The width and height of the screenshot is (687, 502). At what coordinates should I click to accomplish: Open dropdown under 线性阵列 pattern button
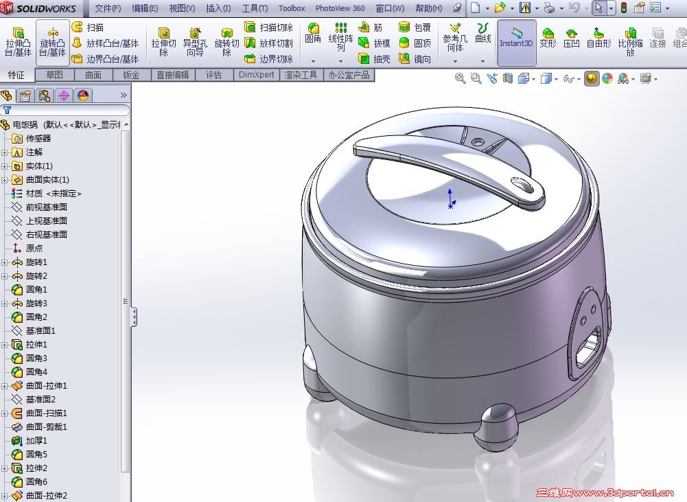pos(340,61)
